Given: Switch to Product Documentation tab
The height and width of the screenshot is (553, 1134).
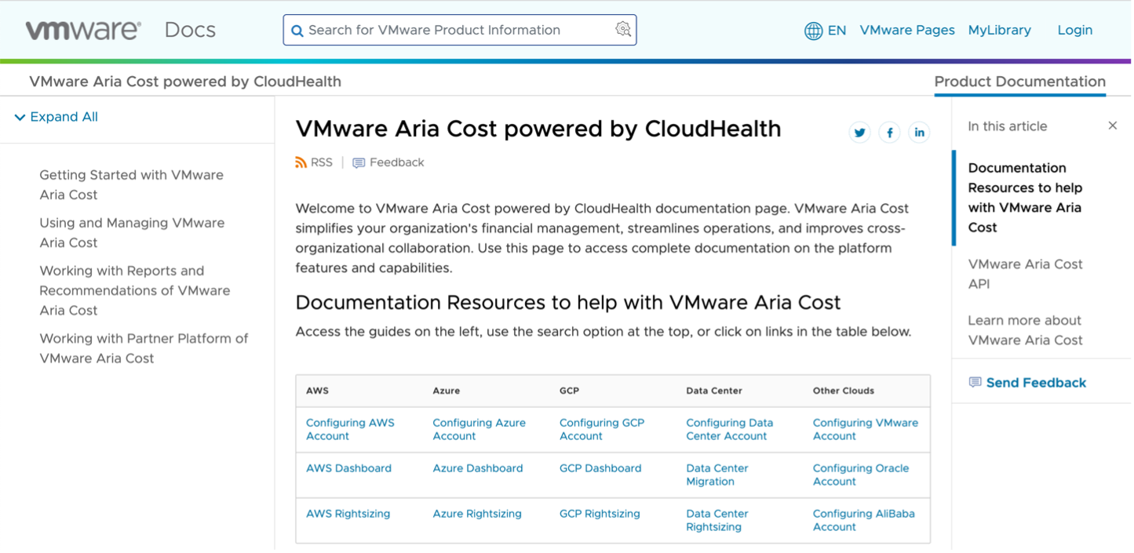Looking at the screenshot, I should coord(1019,81).
